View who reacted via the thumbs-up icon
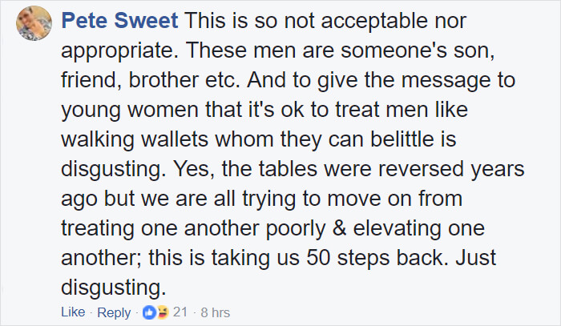This screenshot has height=326, width=561. [149, 312]
